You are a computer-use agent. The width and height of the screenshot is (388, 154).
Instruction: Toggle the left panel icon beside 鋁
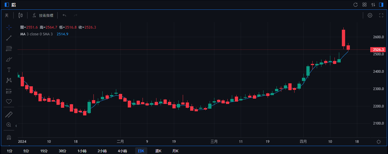(x=7, y=5)
